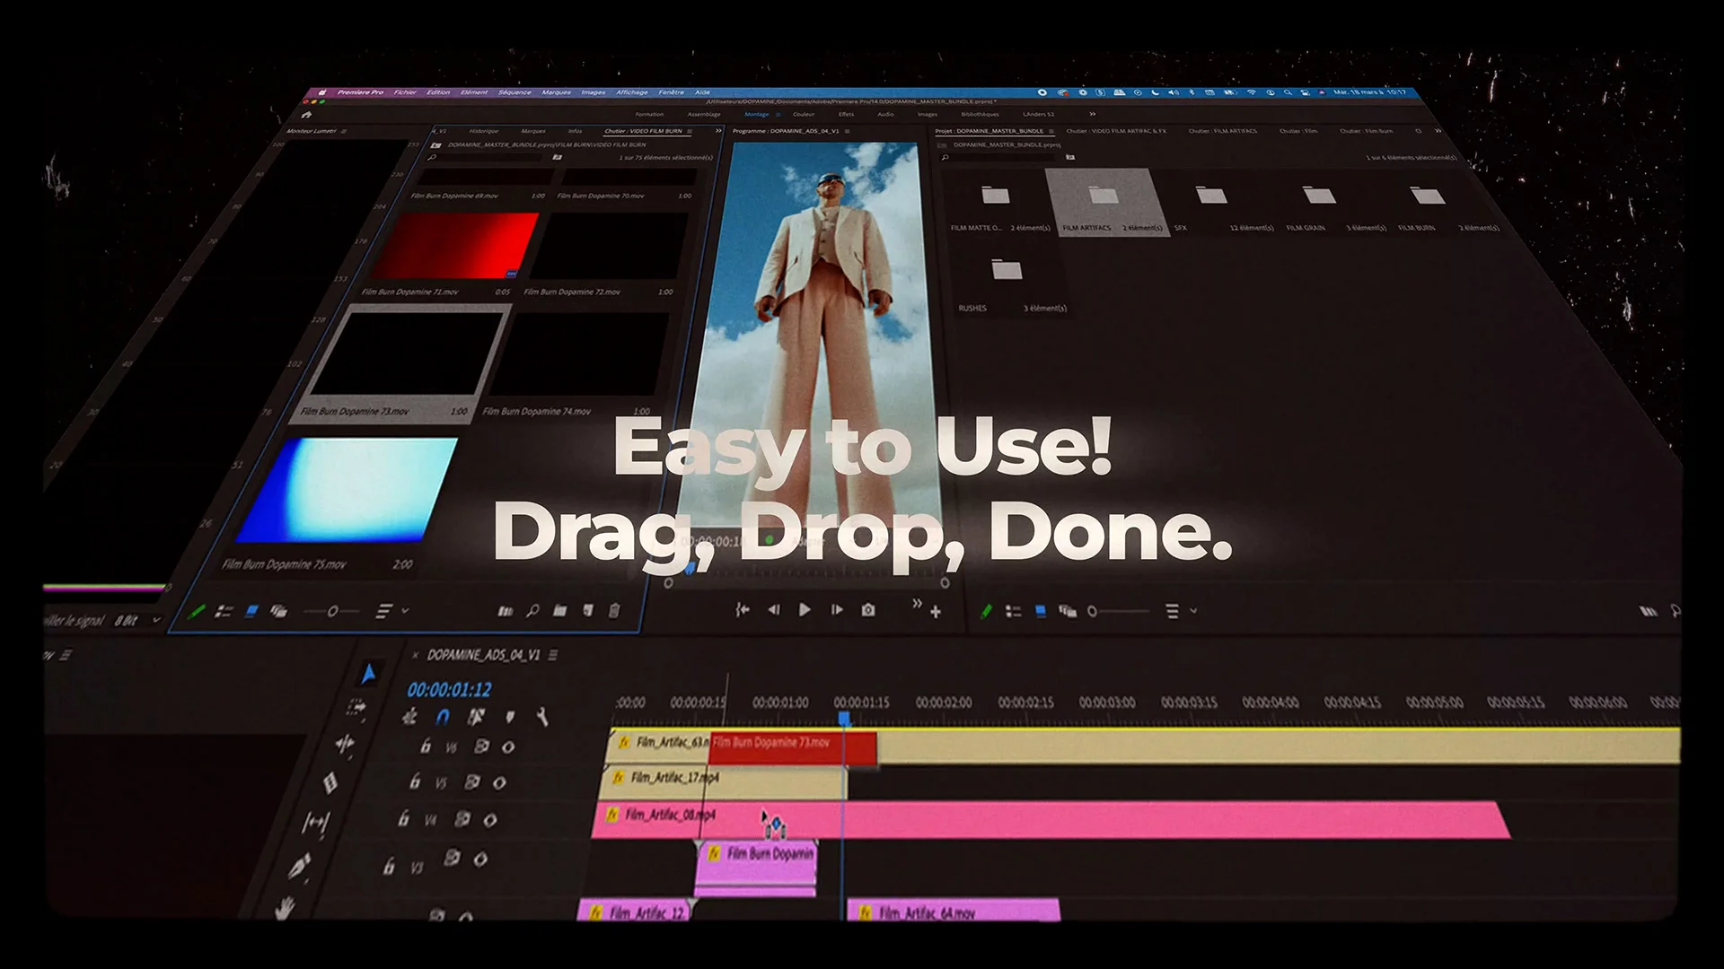
Task: Open timeline wrench display settings
Action: (x=542, y=717)
